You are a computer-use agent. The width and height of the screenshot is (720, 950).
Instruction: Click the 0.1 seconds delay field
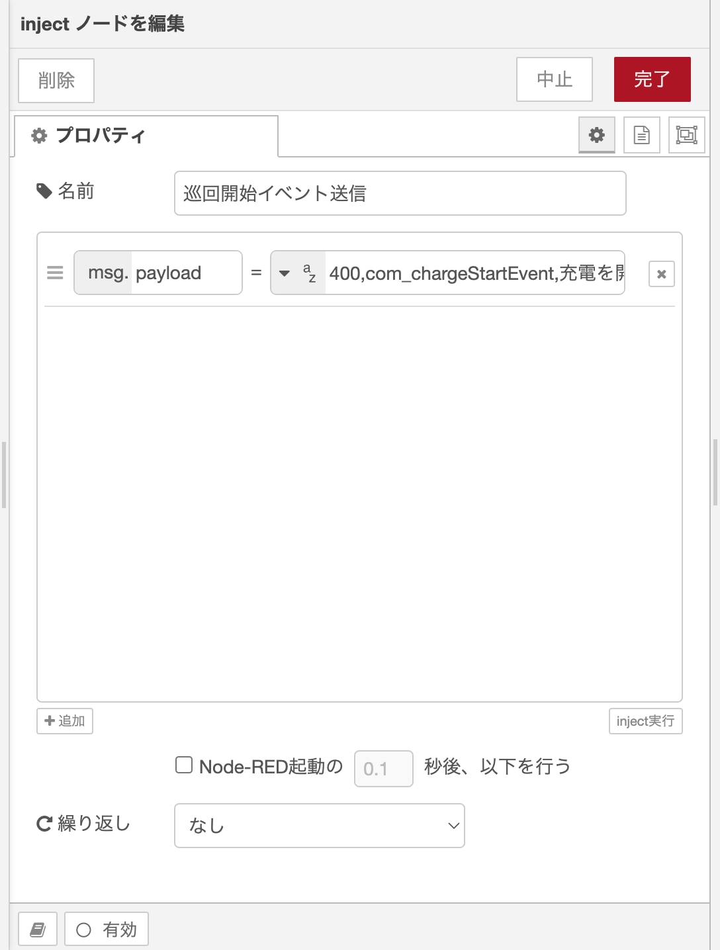(384, 769)
